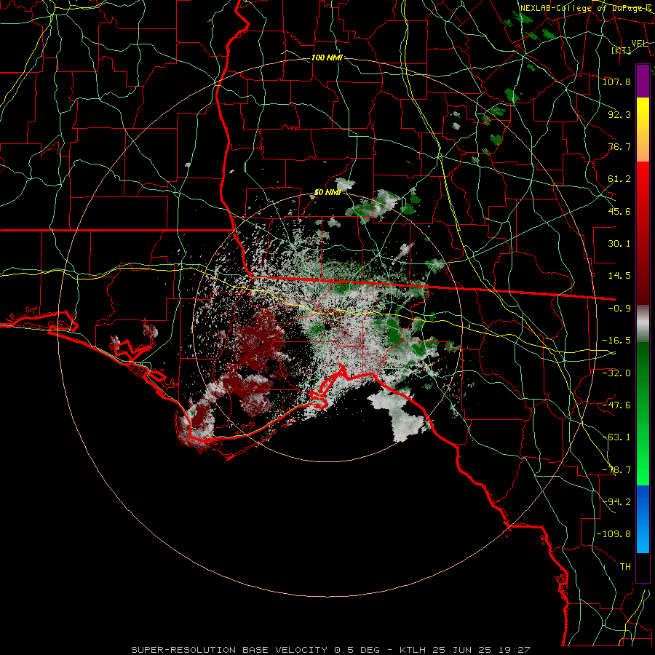The width and height of the screenshot is (655, 655).
Task: Click the -94.2 legend value
Action: 616,501
